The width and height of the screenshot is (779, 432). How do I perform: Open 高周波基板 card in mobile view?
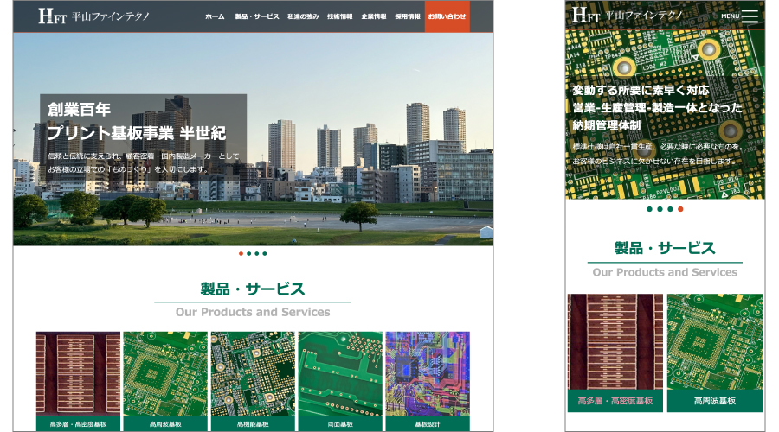click(x=715, y=353)
